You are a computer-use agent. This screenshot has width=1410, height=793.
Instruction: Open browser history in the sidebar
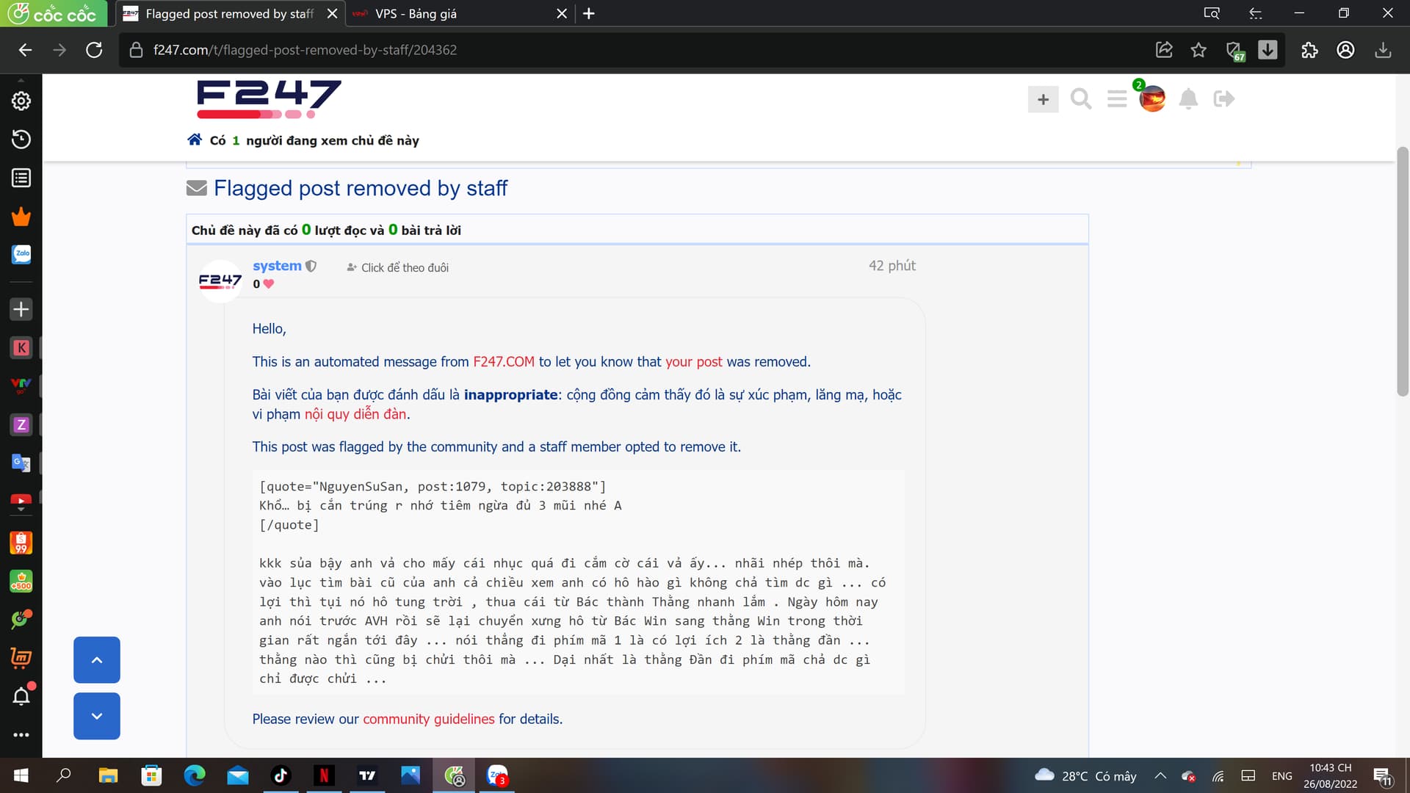point(21,139)
